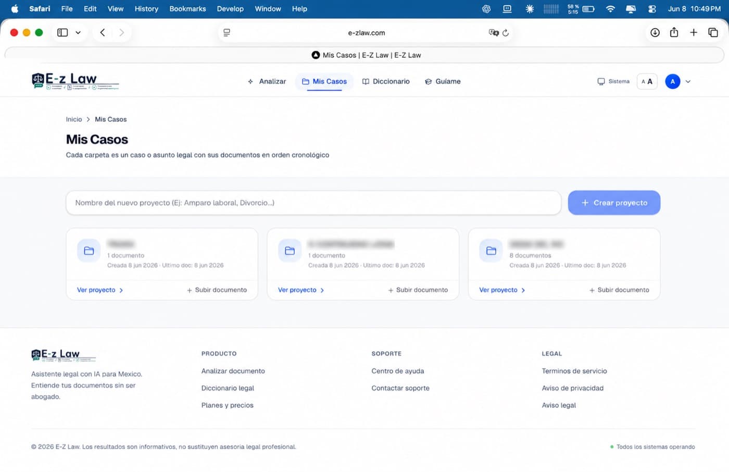Click the folder icon of middle case card

click(290, 251)
